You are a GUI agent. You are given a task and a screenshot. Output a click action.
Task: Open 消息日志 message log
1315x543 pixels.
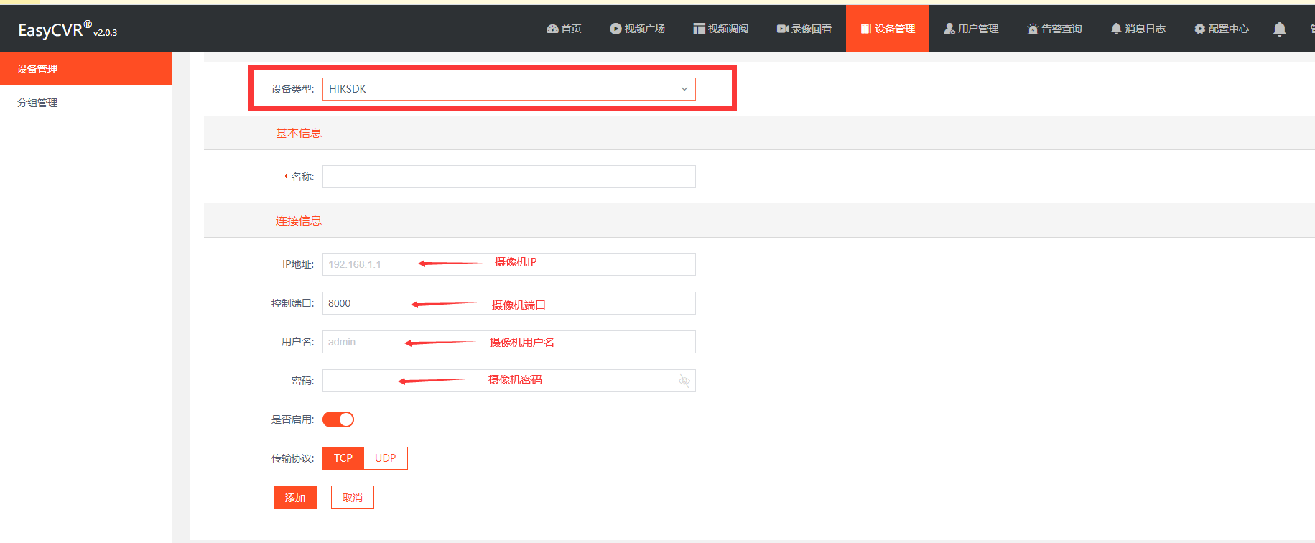tap(1138, 29)
